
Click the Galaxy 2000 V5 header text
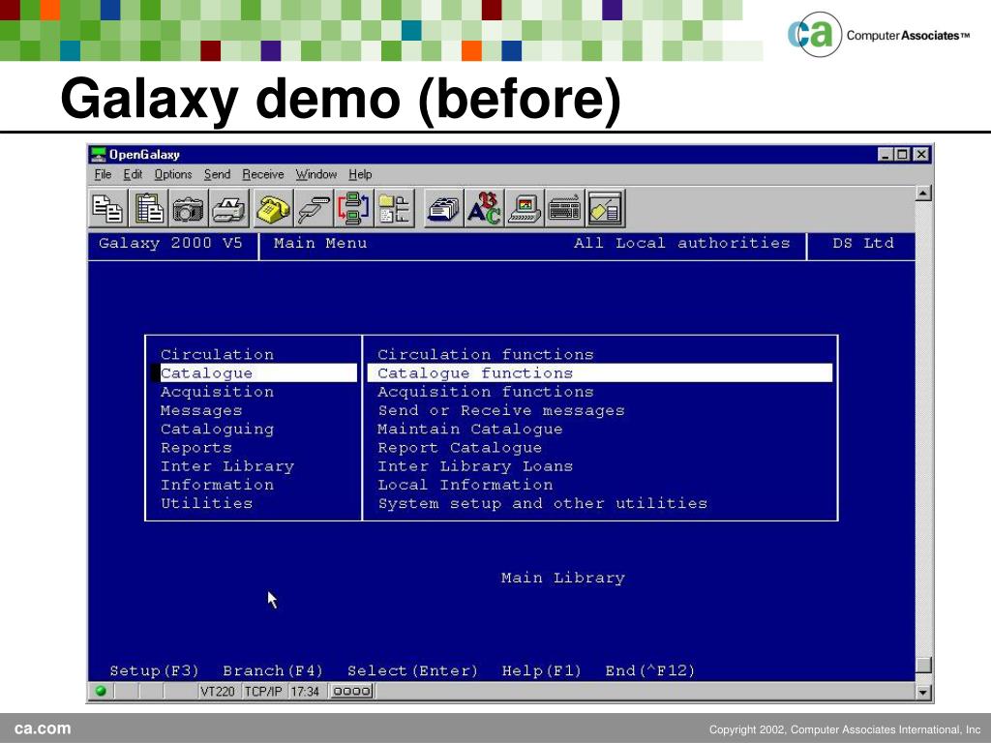coord(170,243)
